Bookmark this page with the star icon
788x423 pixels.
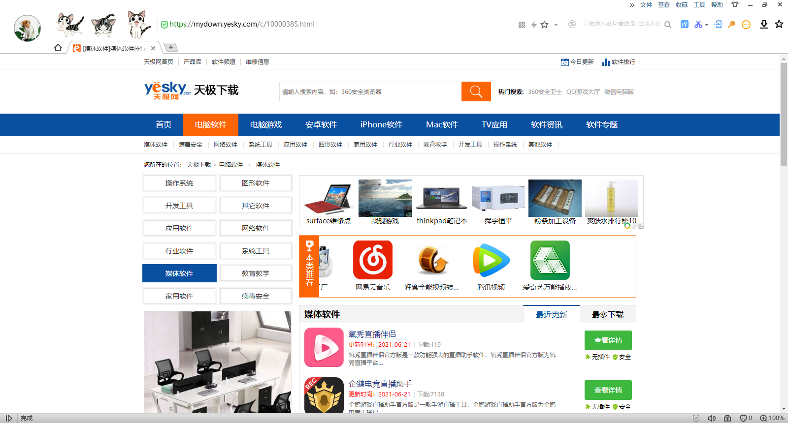[544, 25]
